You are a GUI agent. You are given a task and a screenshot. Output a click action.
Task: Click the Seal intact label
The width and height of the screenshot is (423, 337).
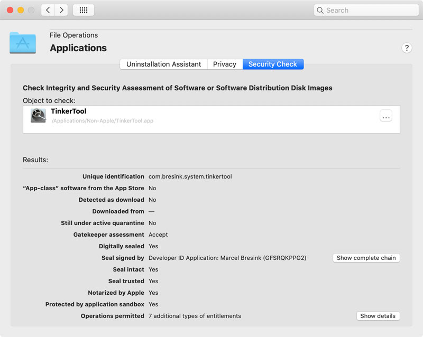coord(128,269)
